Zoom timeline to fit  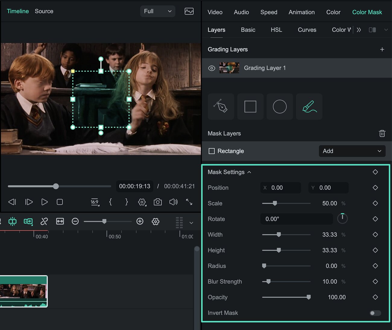pos(60,222)
